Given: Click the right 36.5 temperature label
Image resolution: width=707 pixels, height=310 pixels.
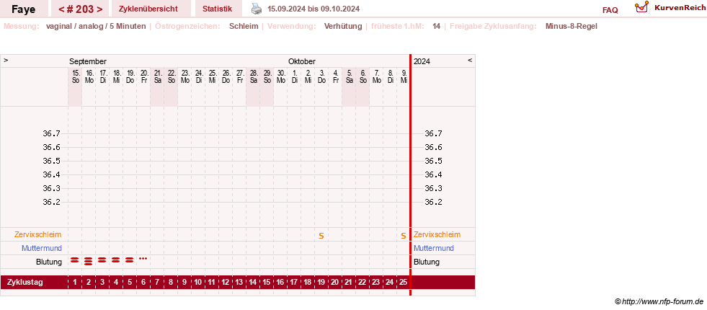Looking at the screenshot, I should 433,161.
